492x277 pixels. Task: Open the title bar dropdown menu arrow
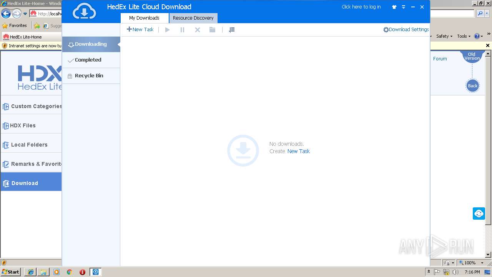(x=404, y=7)
